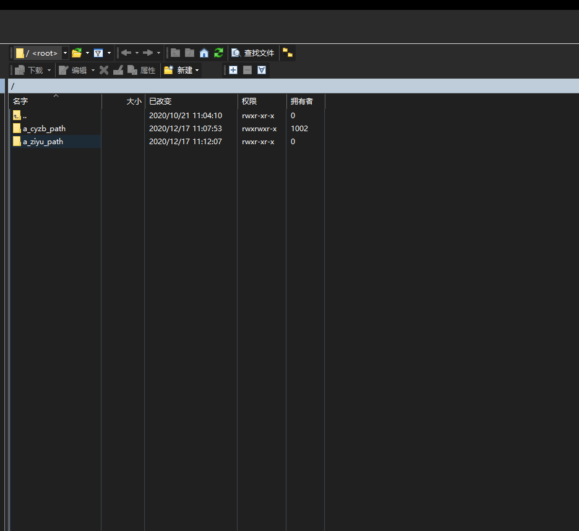This screenshot has height=531, width=579.
Task: Refresh the remote directory listing
Action: tap(218, 53)
